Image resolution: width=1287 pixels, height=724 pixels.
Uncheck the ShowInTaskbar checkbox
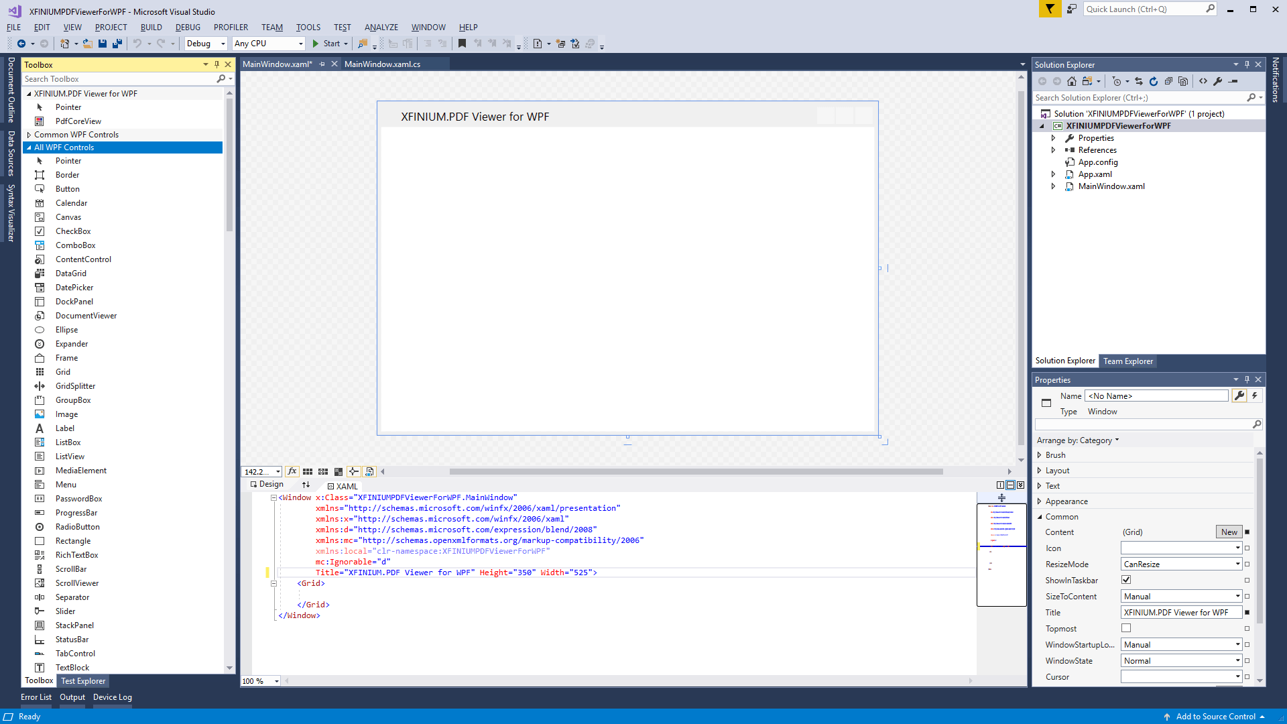pos(1126,580)
